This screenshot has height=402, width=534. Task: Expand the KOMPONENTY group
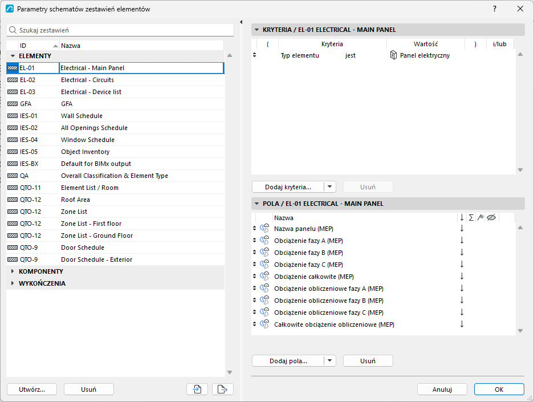13,271
